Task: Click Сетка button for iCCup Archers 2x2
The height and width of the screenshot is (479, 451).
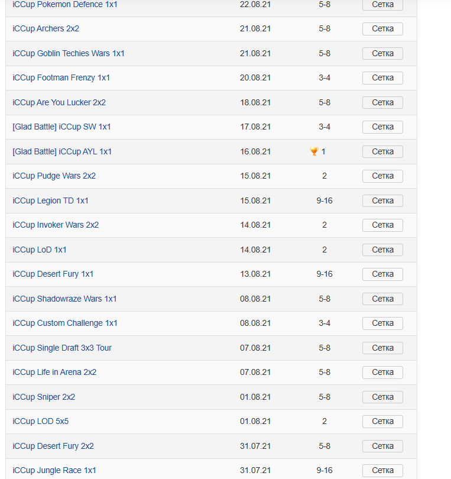Action: 382,29
